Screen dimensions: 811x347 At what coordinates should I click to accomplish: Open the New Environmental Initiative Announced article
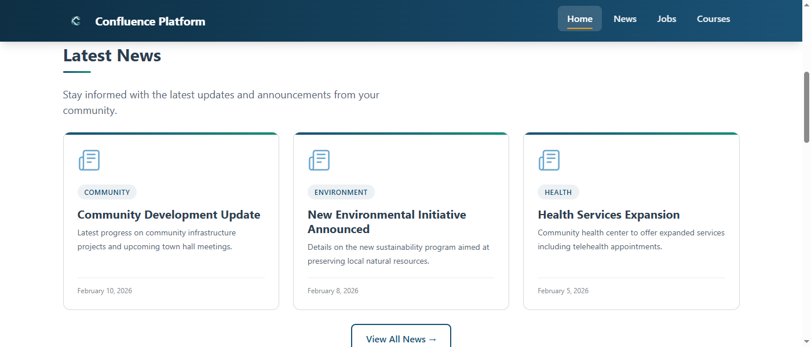coord(386,222)
